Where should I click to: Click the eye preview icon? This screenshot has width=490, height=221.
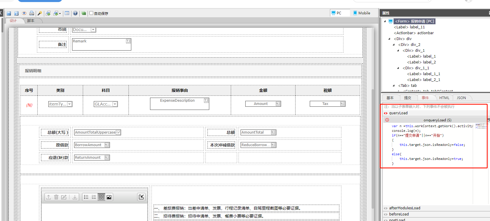point(24,13)
